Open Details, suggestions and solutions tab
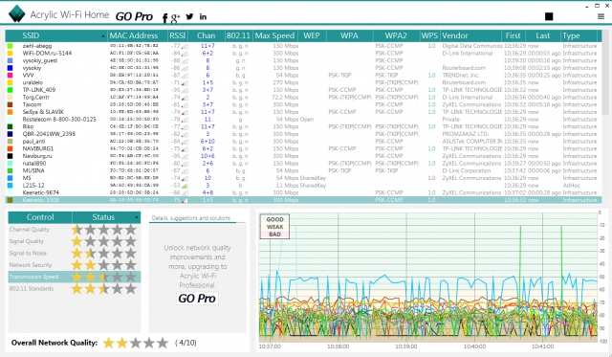Image resolution: width=612 pixels, height=357 pixels. point(191,218)
